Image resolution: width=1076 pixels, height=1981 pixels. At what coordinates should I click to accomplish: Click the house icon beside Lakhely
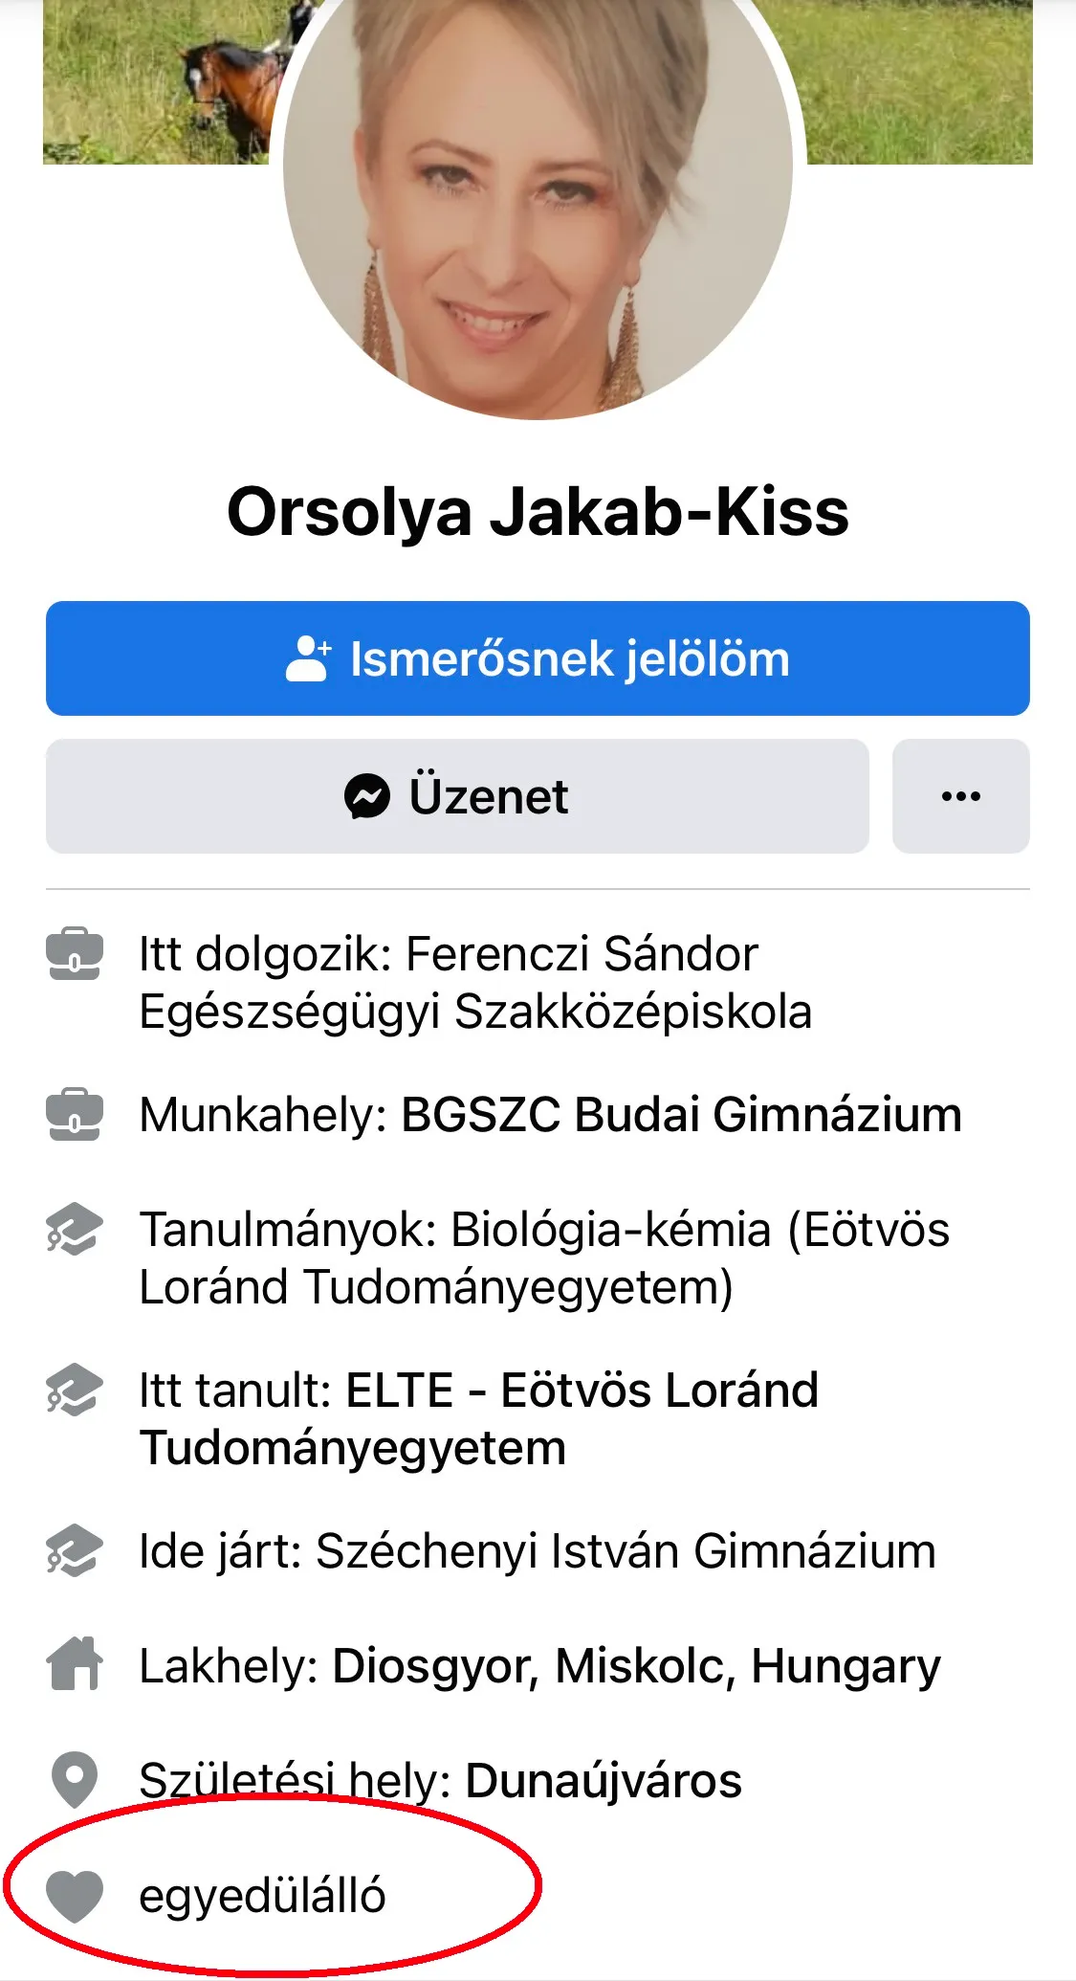[x=74, y=1665]
